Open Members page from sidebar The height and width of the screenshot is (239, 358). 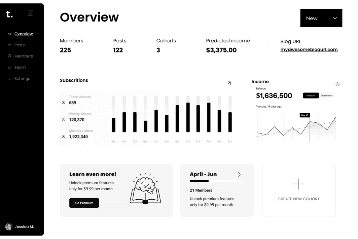coord(24,56)
